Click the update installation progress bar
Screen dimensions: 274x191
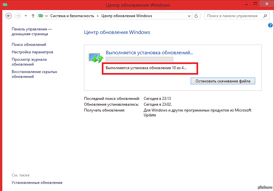click(x=139, y=59)
